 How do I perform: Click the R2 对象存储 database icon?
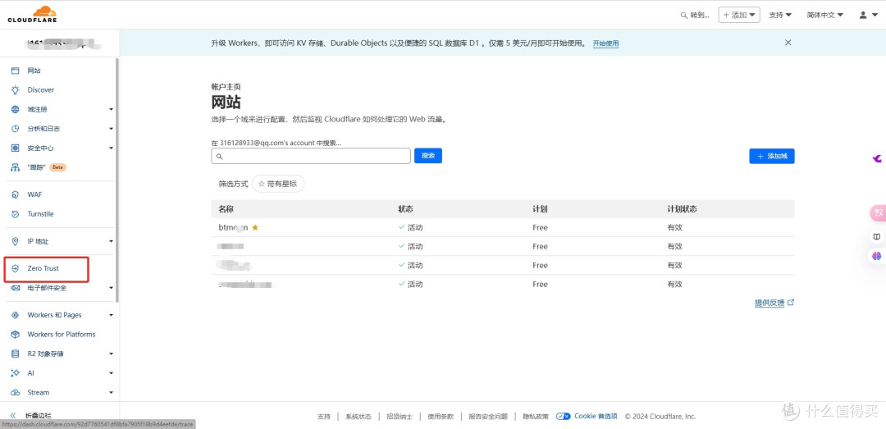click(16, 354)
